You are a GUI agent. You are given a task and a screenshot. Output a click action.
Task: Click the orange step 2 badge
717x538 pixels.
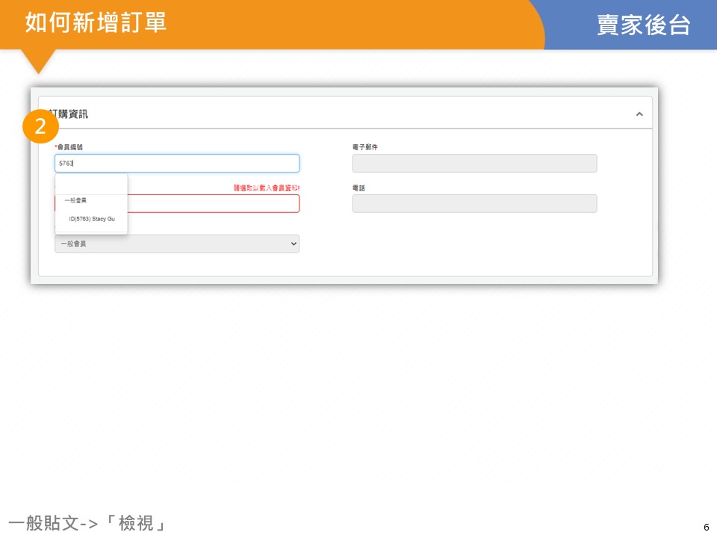point(40,126)
